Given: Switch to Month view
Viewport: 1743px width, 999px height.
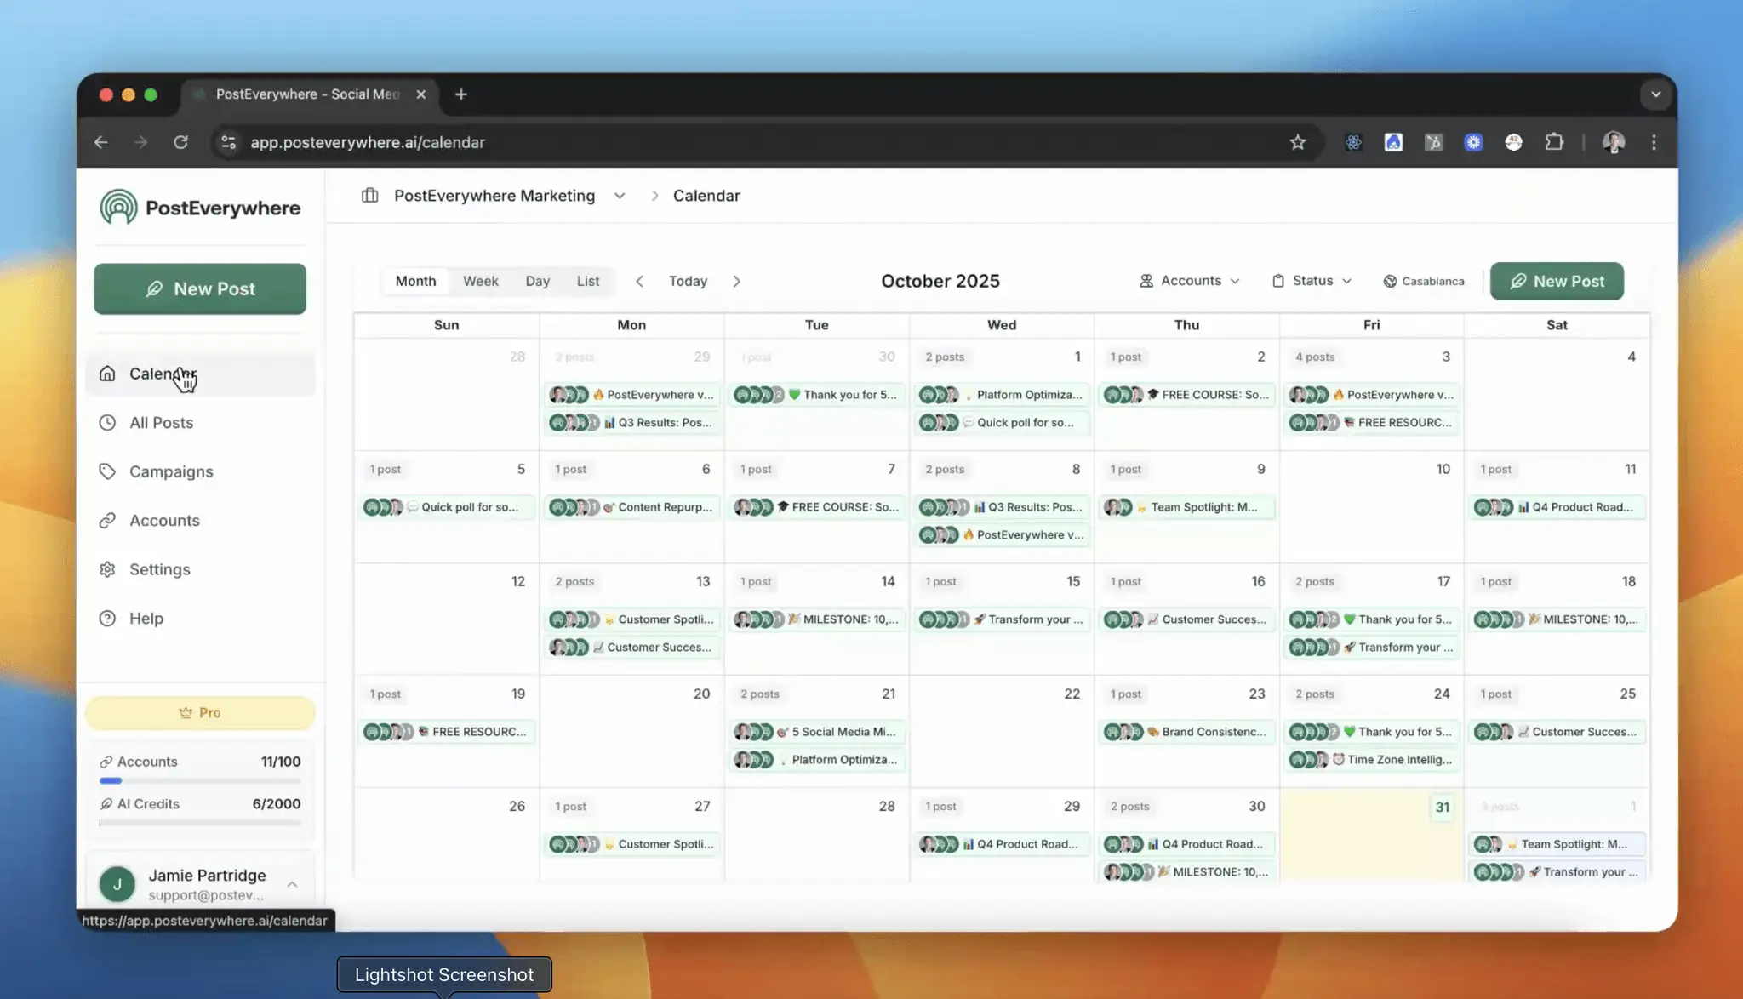Looking at the screenshot, I should pyautogui.click(x=415, y=281).
